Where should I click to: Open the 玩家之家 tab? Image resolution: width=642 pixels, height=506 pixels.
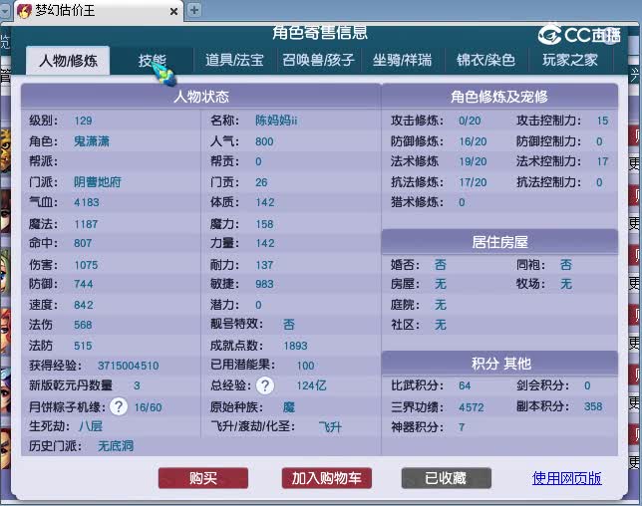pyautogui.click(x=570, y=60)
